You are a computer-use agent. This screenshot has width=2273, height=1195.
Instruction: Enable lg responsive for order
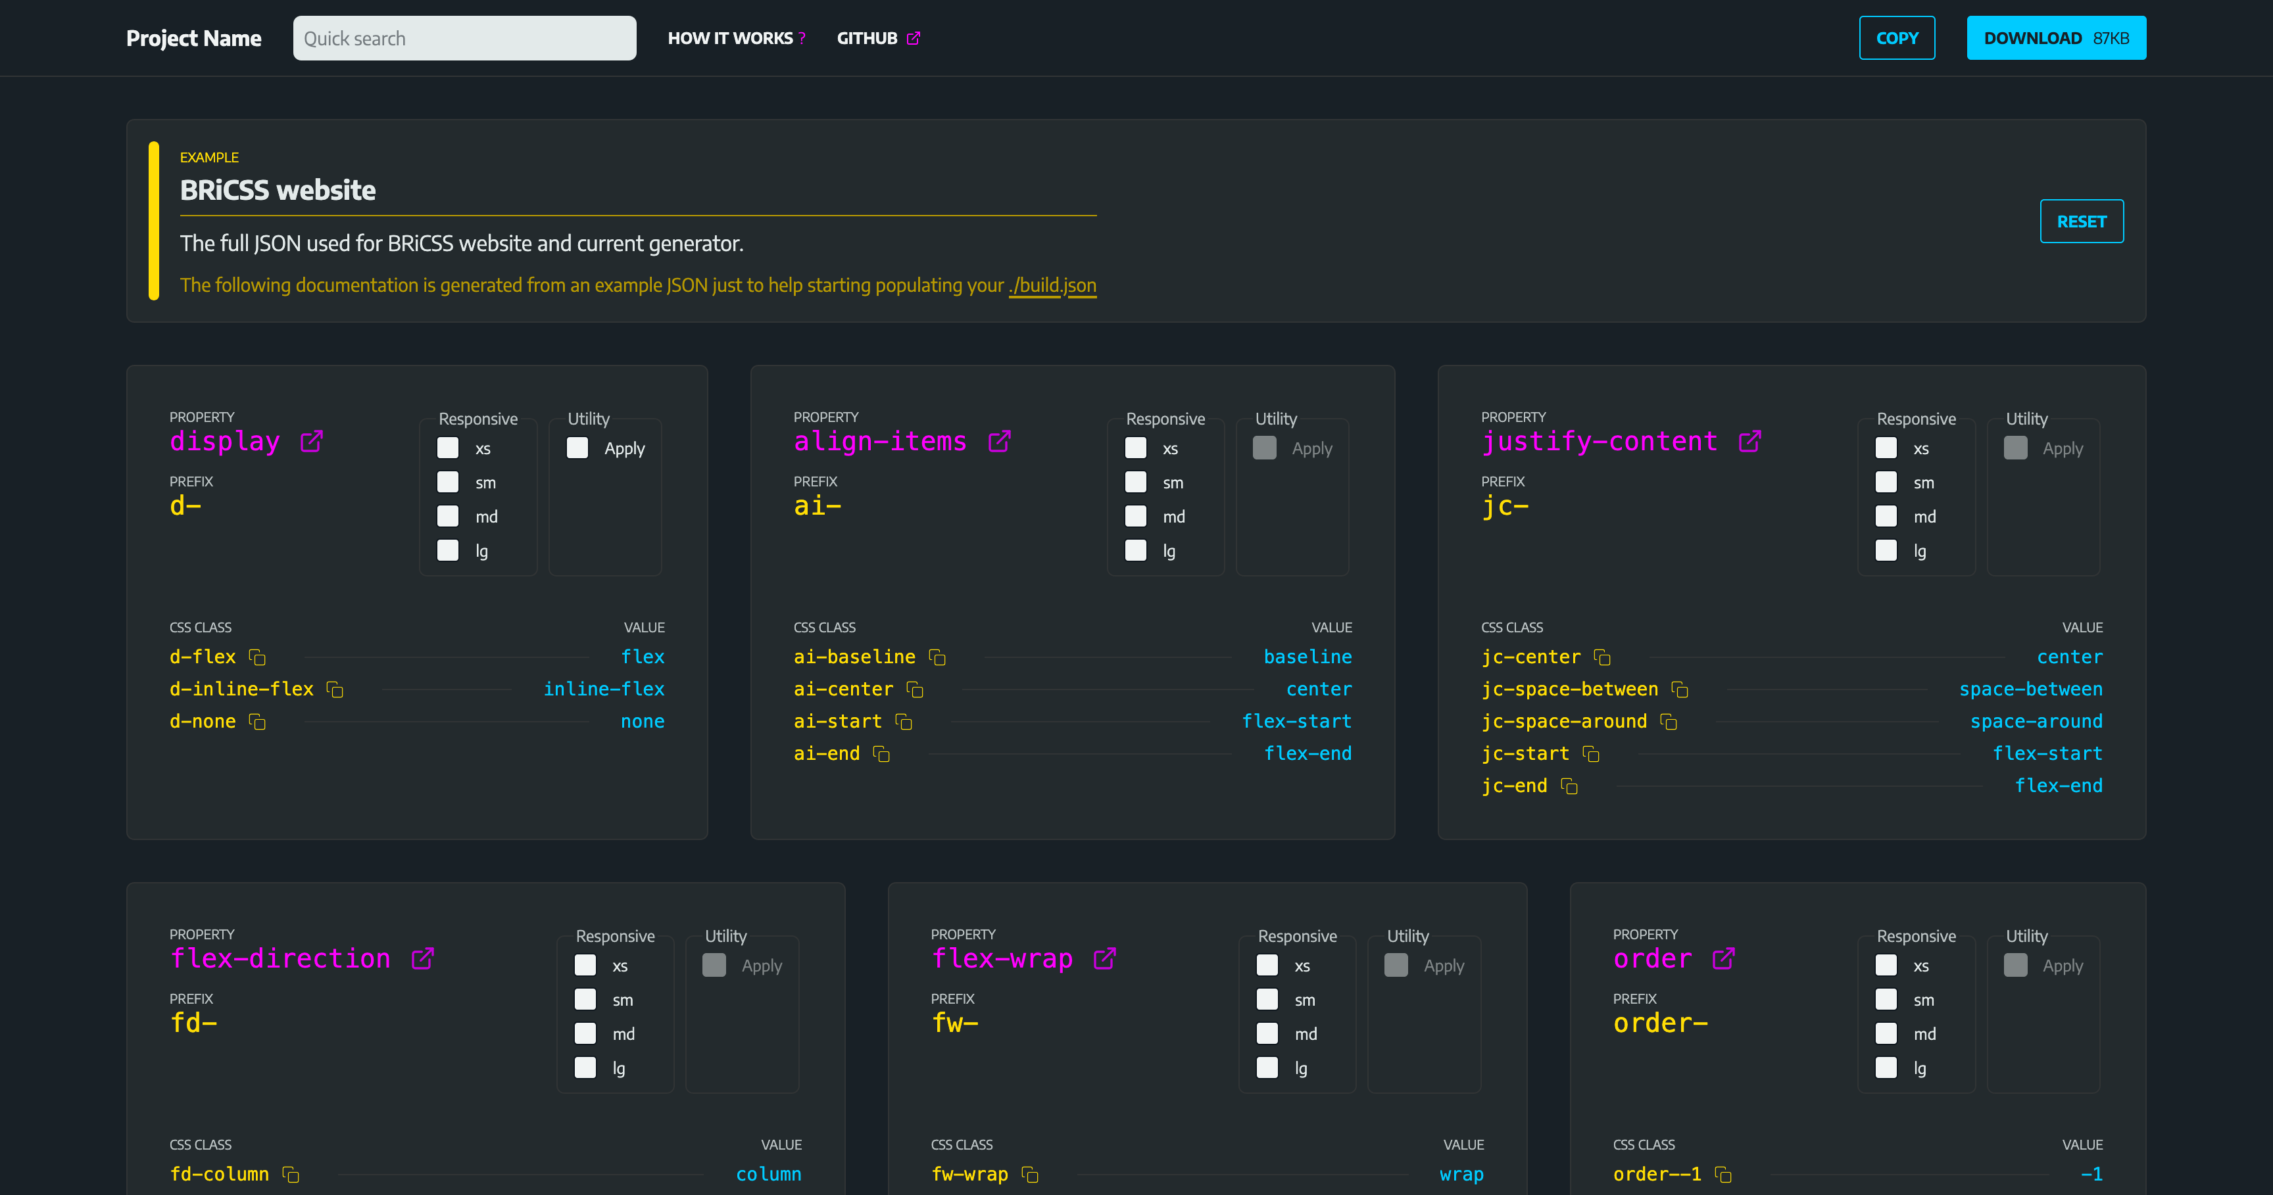(1886, 1068)
